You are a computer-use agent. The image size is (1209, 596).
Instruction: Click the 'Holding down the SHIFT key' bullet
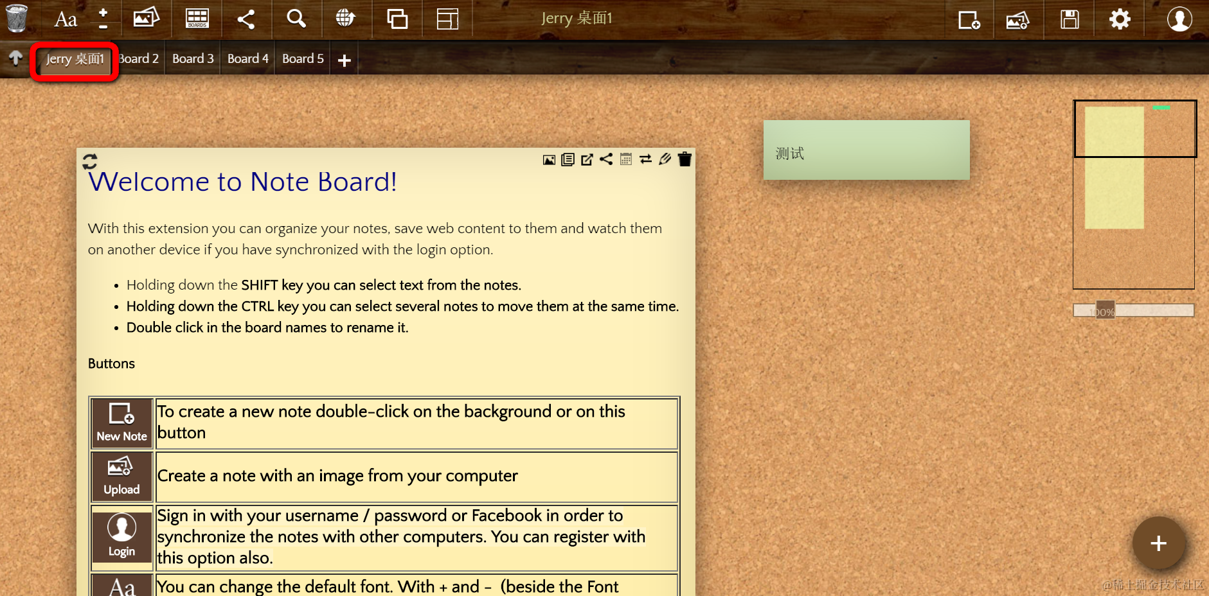click(x=324, y=285)
